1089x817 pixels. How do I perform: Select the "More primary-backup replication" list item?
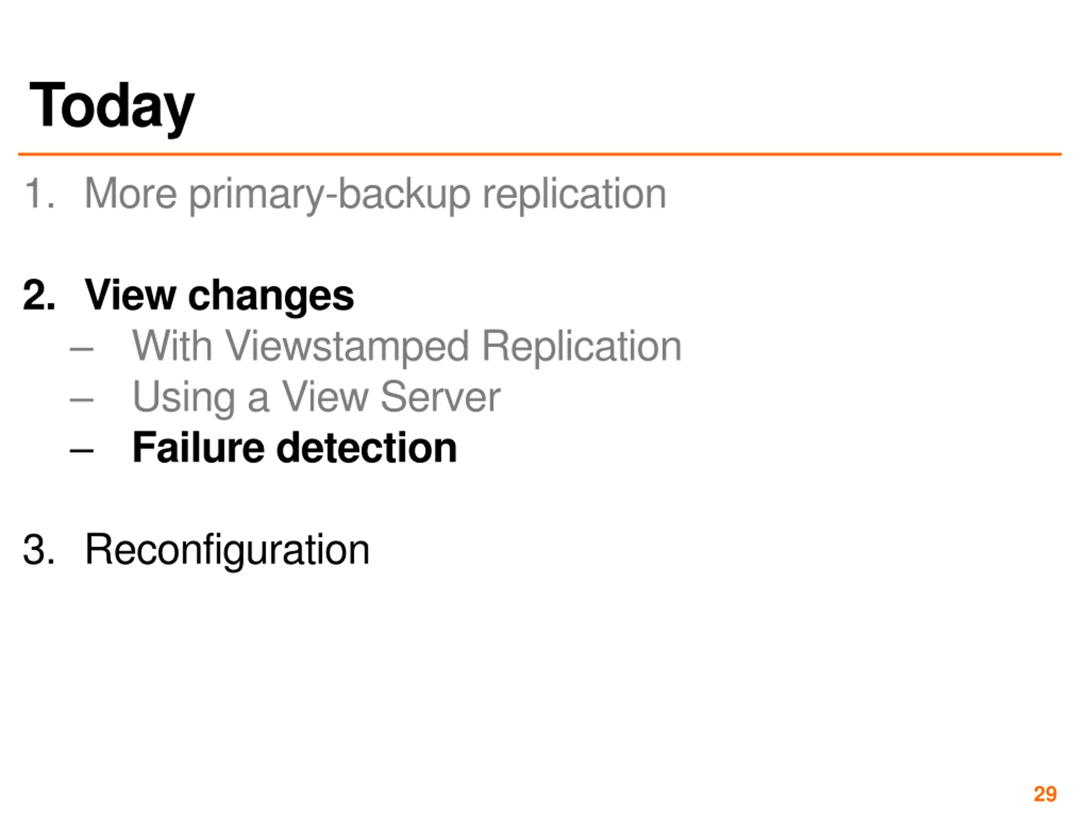[x=375, y=194]
